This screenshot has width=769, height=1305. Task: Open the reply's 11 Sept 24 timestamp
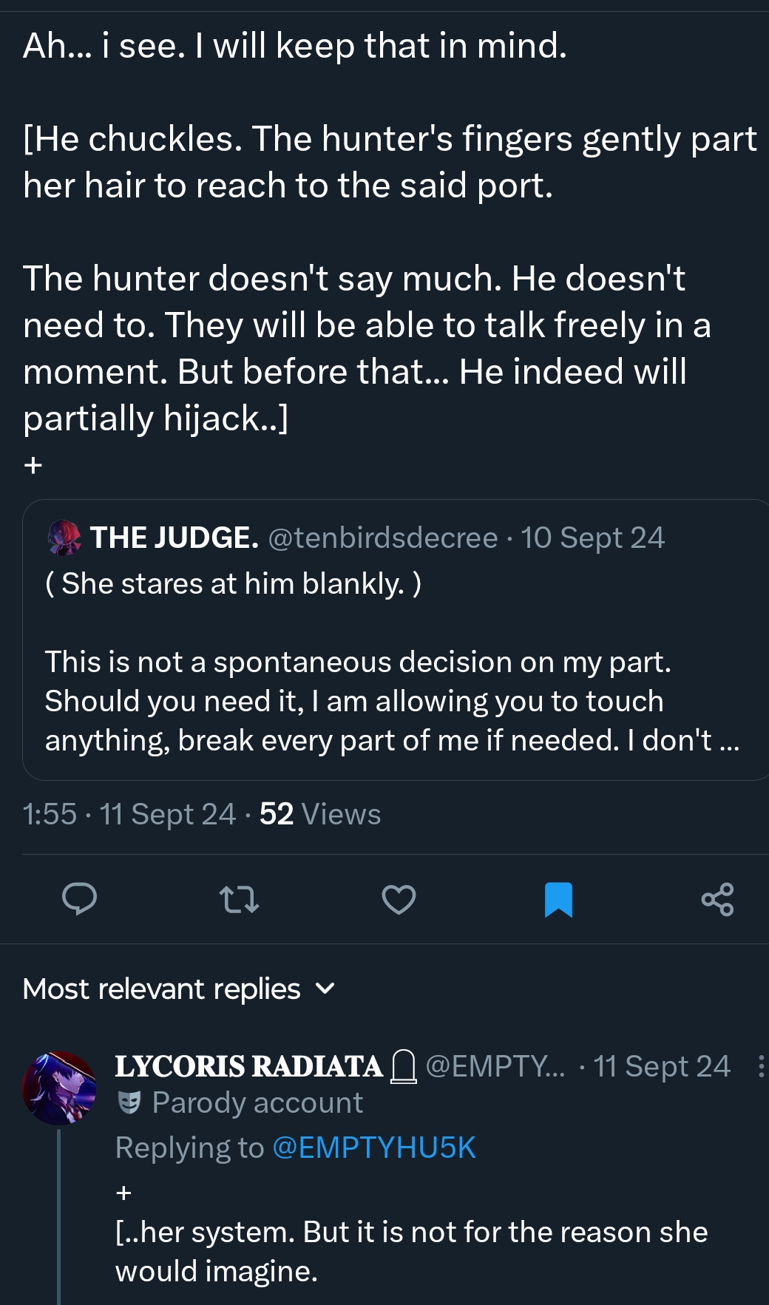[x=662, y=1066]
